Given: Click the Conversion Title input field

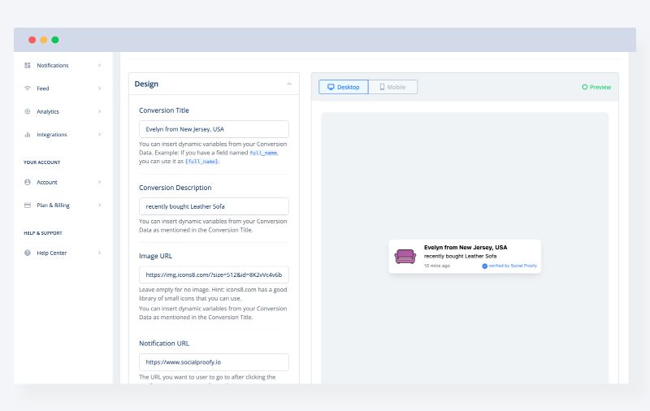Looking at the screenshot, I should pos(214,129).
